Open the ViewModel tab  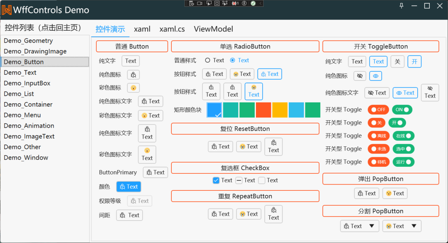213,29
